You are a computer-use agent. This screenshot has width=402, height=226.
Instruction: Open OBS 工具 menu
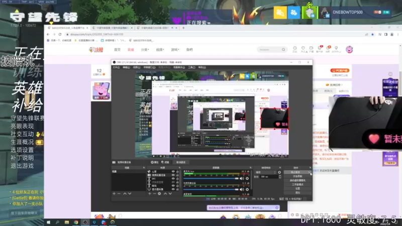(x=191, y=67)
